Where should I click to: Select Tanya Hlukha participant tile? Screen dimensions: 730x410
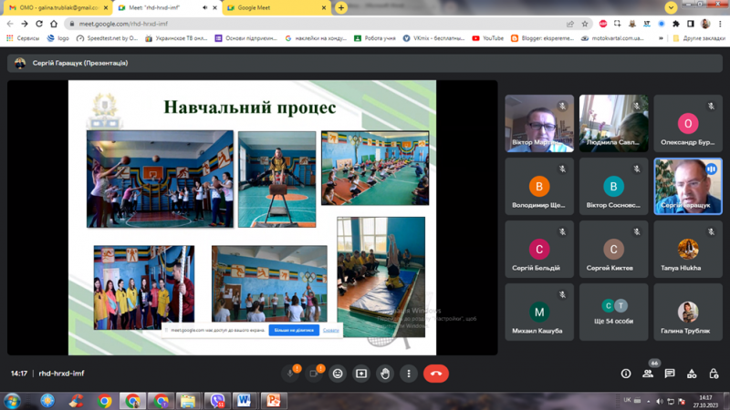(x=688, y=249)
